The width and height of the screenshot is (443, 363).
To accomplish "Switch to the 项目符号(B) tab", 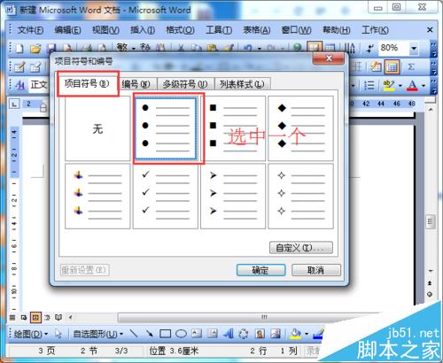I will tap(88, 84).
